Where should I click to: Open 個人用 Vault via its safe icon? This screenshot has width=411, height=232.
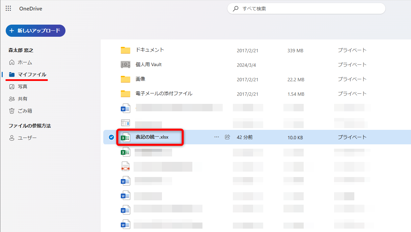point(125,64)
